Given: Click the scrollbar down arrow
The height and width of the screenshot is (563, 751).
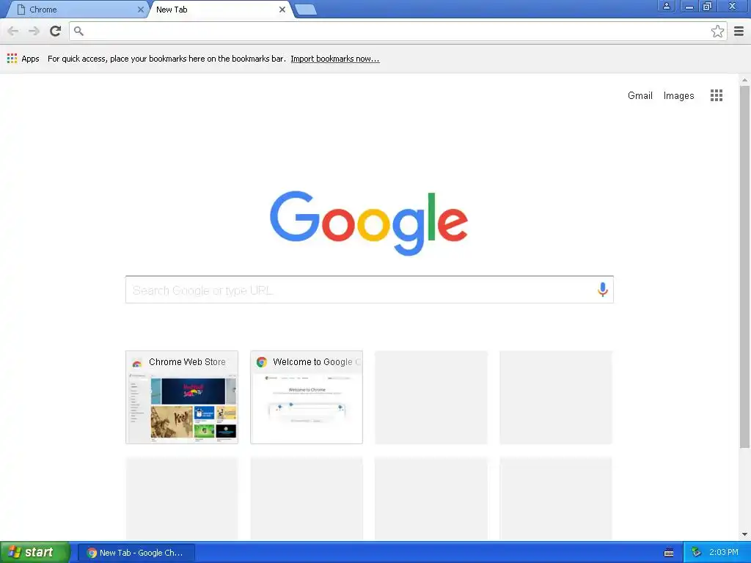Looking at the screenshot, I should (744, 534).
